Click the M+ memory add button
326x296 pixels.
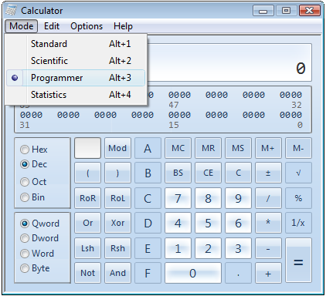click(x=268, y=148)
